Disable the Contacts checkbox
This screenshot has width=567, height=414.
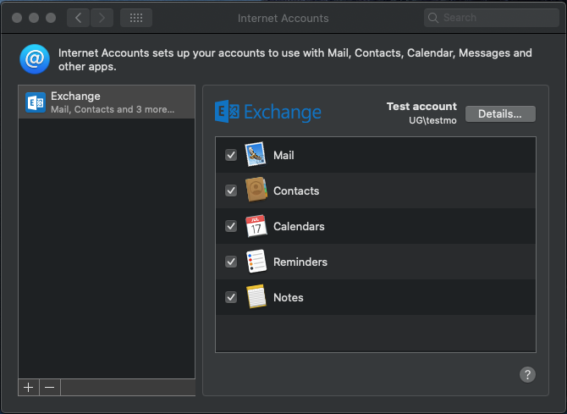[x=230, y=191]
